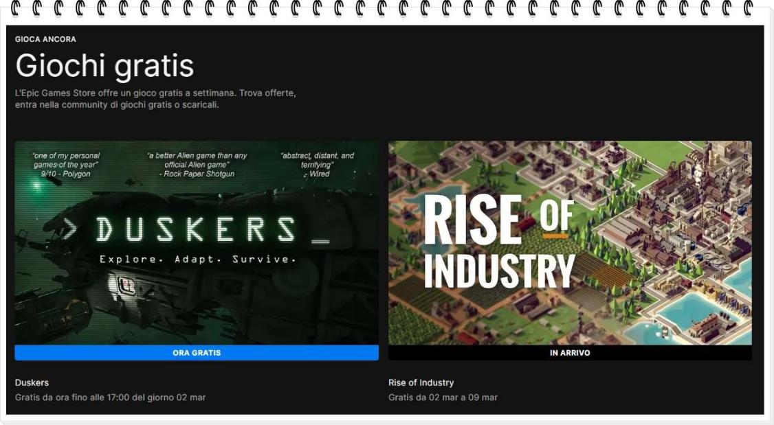
Task: Click the chevron prompt before DUSKERS
Action: [x=69, y=229]
